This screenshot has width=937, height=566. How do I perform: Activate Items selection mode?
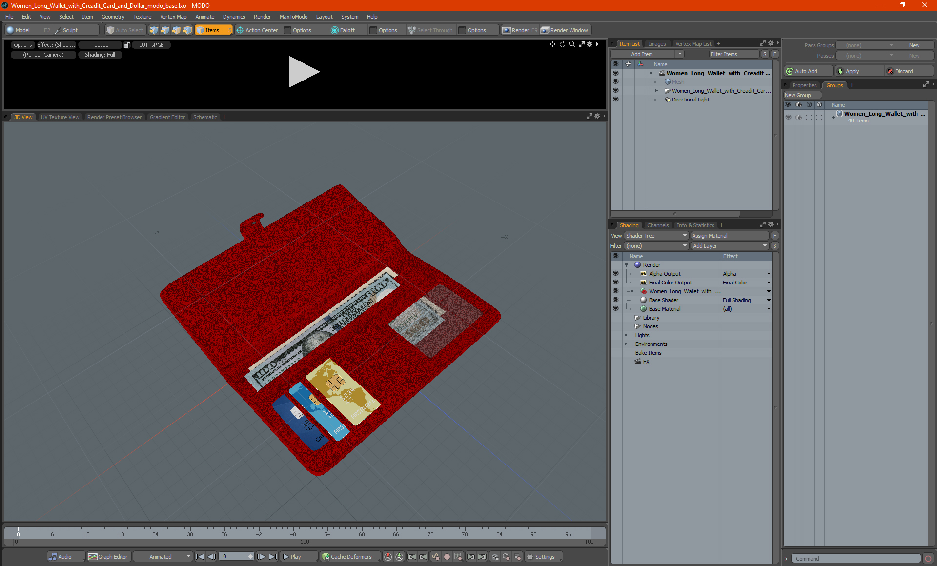coord(213,30)
